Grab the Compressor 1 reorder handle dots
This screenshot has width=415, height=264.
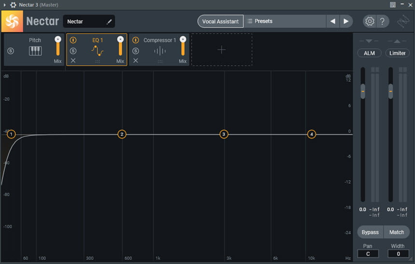160,61
